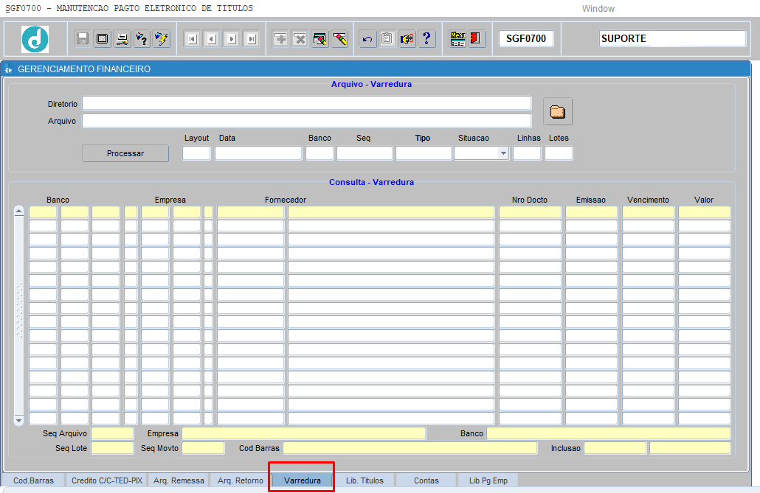Go to the last record
This screenshot has width=760, height=493.
(x=251, y=39)
